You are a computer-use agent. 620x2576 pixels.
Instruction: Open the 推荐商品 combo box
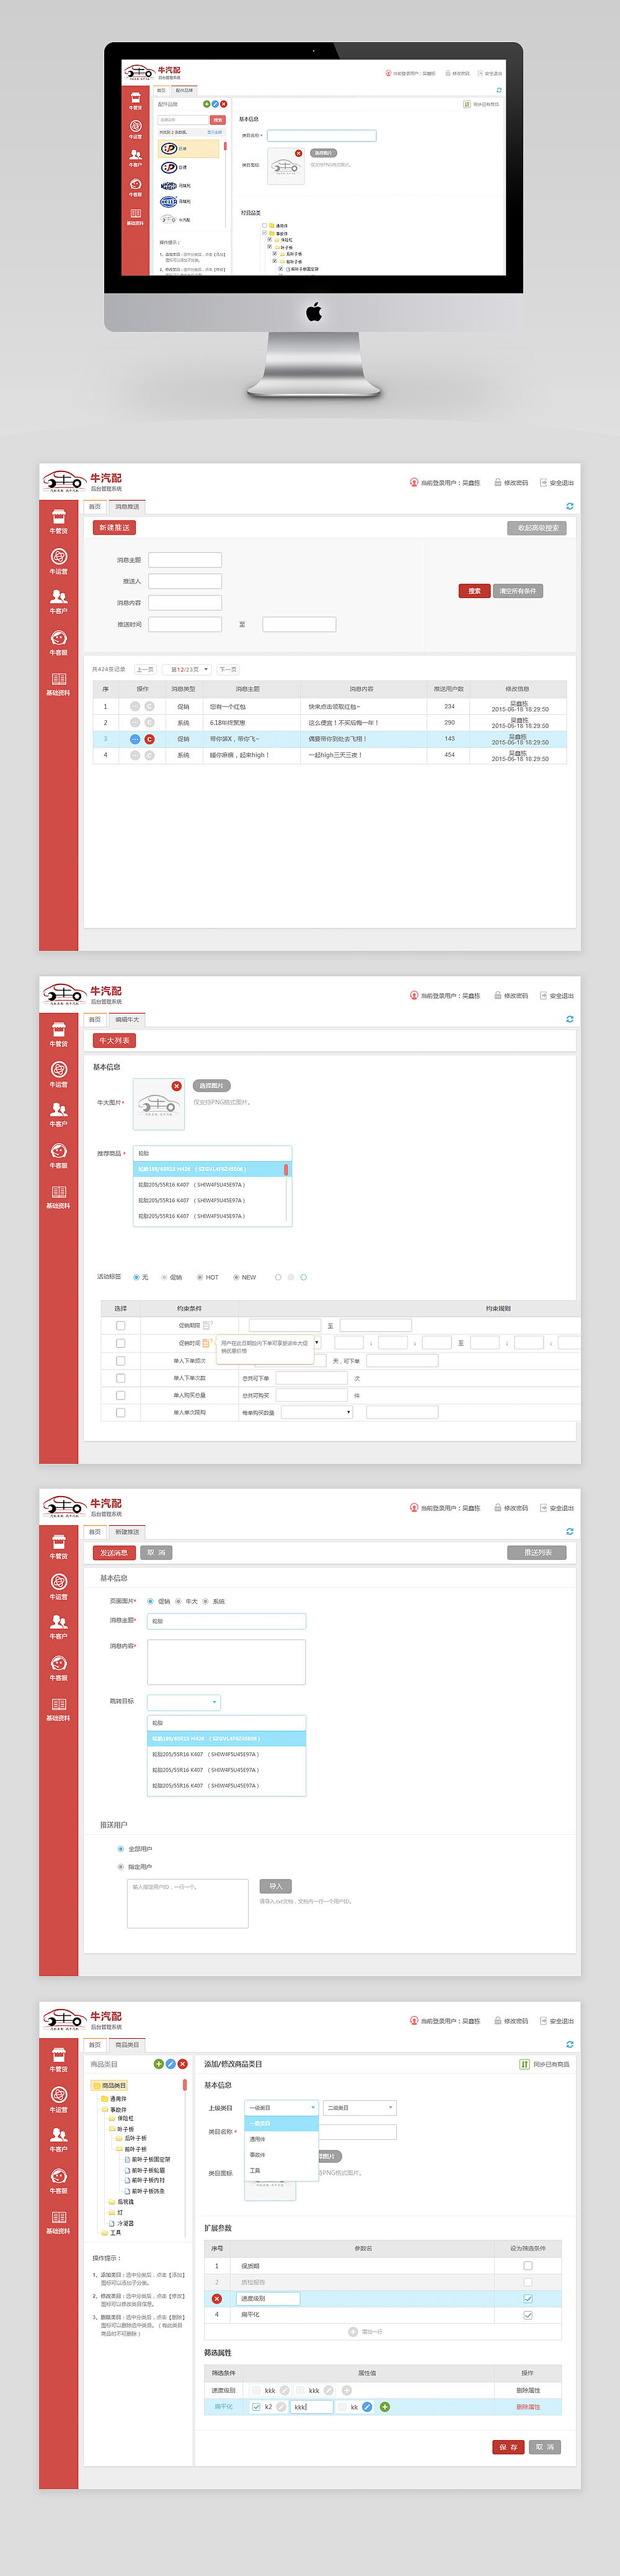click(x=212, y=1153)
